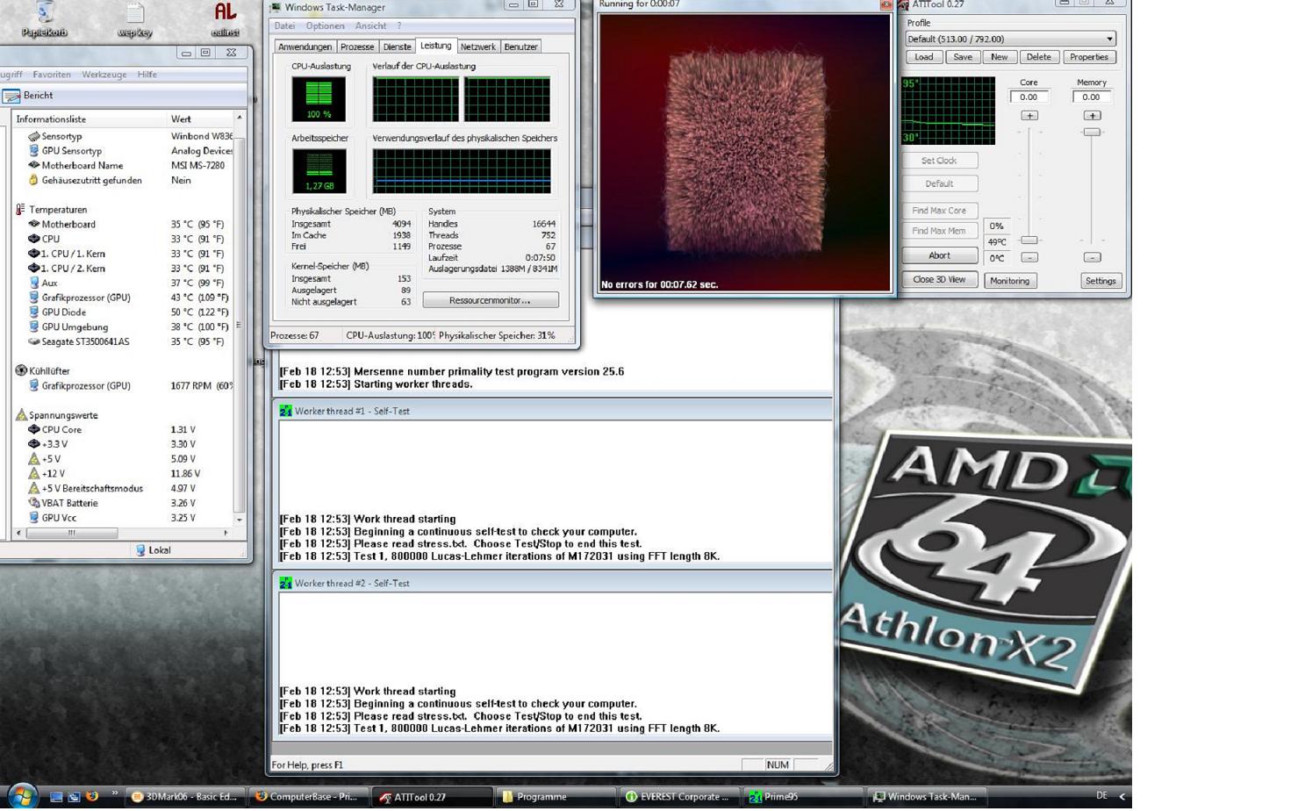The height and width of the screenshot is (811, 1298).
Task: Increase Memory clock with plus button
Action: click(x=1092, y=116)
